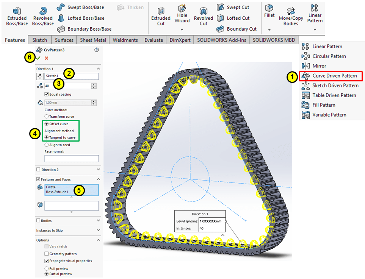
Task: Accept the pattern with green checkmark
Action: point(38,58)
